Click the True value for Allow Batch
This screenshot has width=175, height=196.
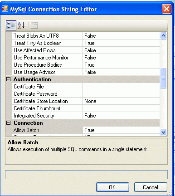pyautogui.click(x=121, y=130)
